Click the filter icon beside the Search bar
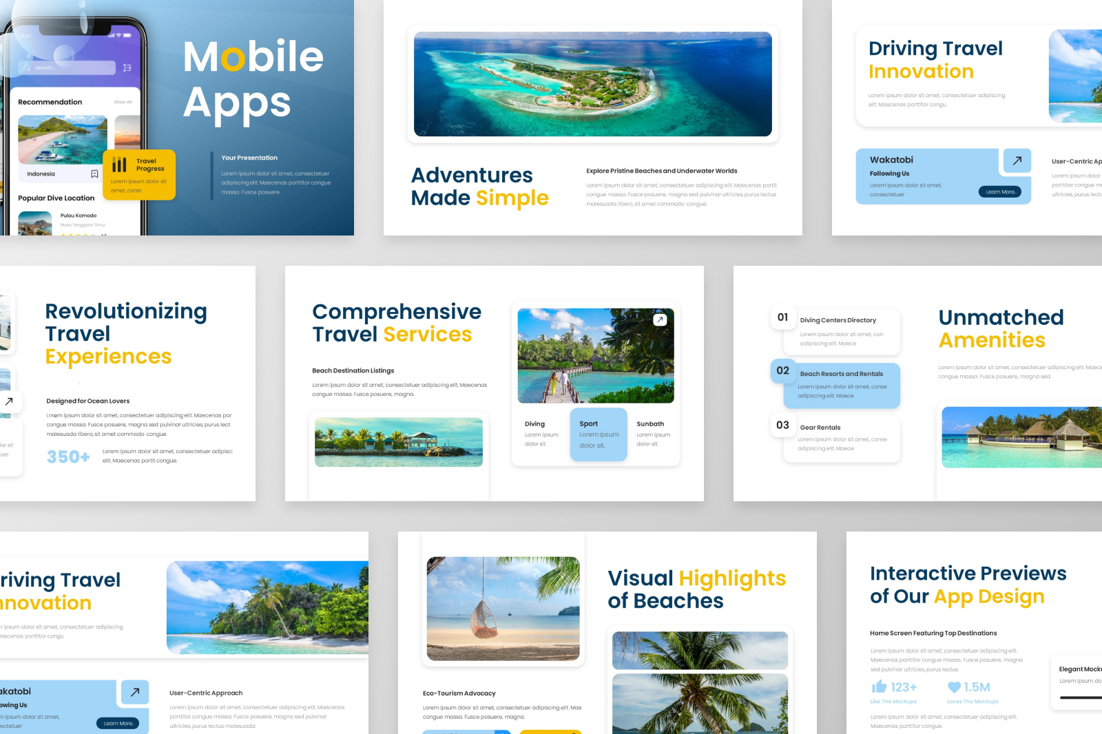The width and height of the screenshot is (1102, 734). click(127, 68)
